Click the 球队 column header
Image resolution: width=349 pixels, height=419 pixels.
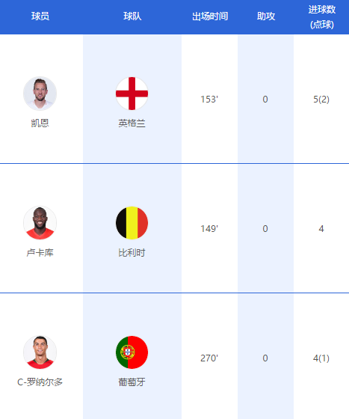[x=132, y=16]
